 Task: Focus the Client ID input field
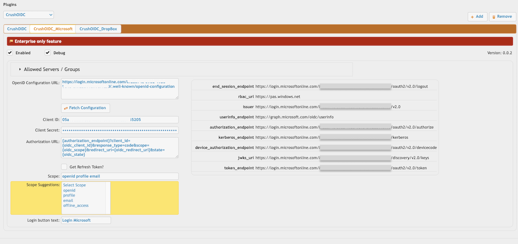pyautogui.click(x=120, y=119)
